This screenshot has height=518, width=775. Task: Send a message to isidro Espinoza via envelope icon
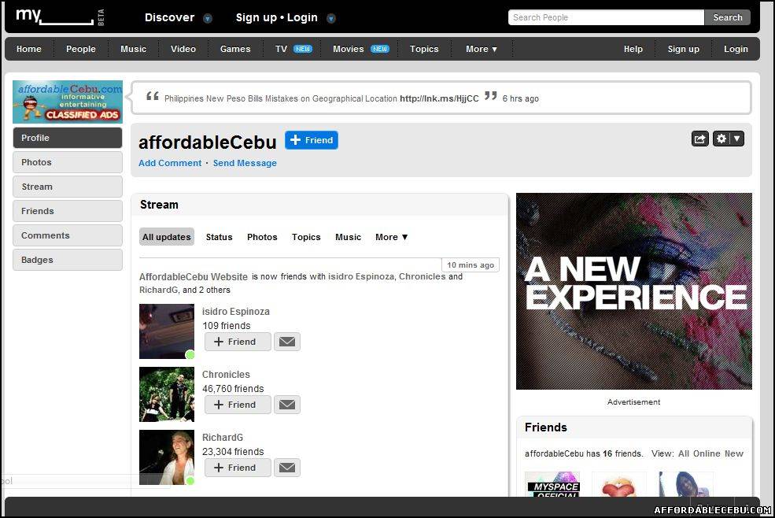point(287,342)
